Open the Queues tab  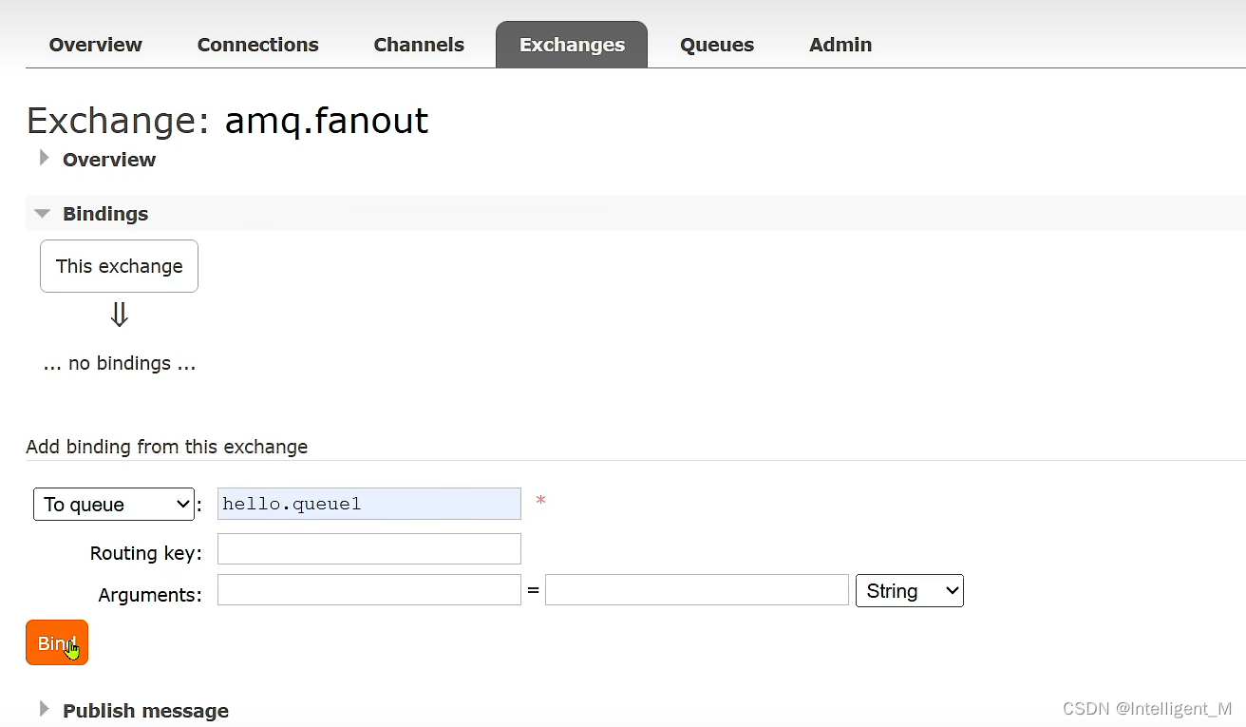pyautogui.click(x=717, y=45)
